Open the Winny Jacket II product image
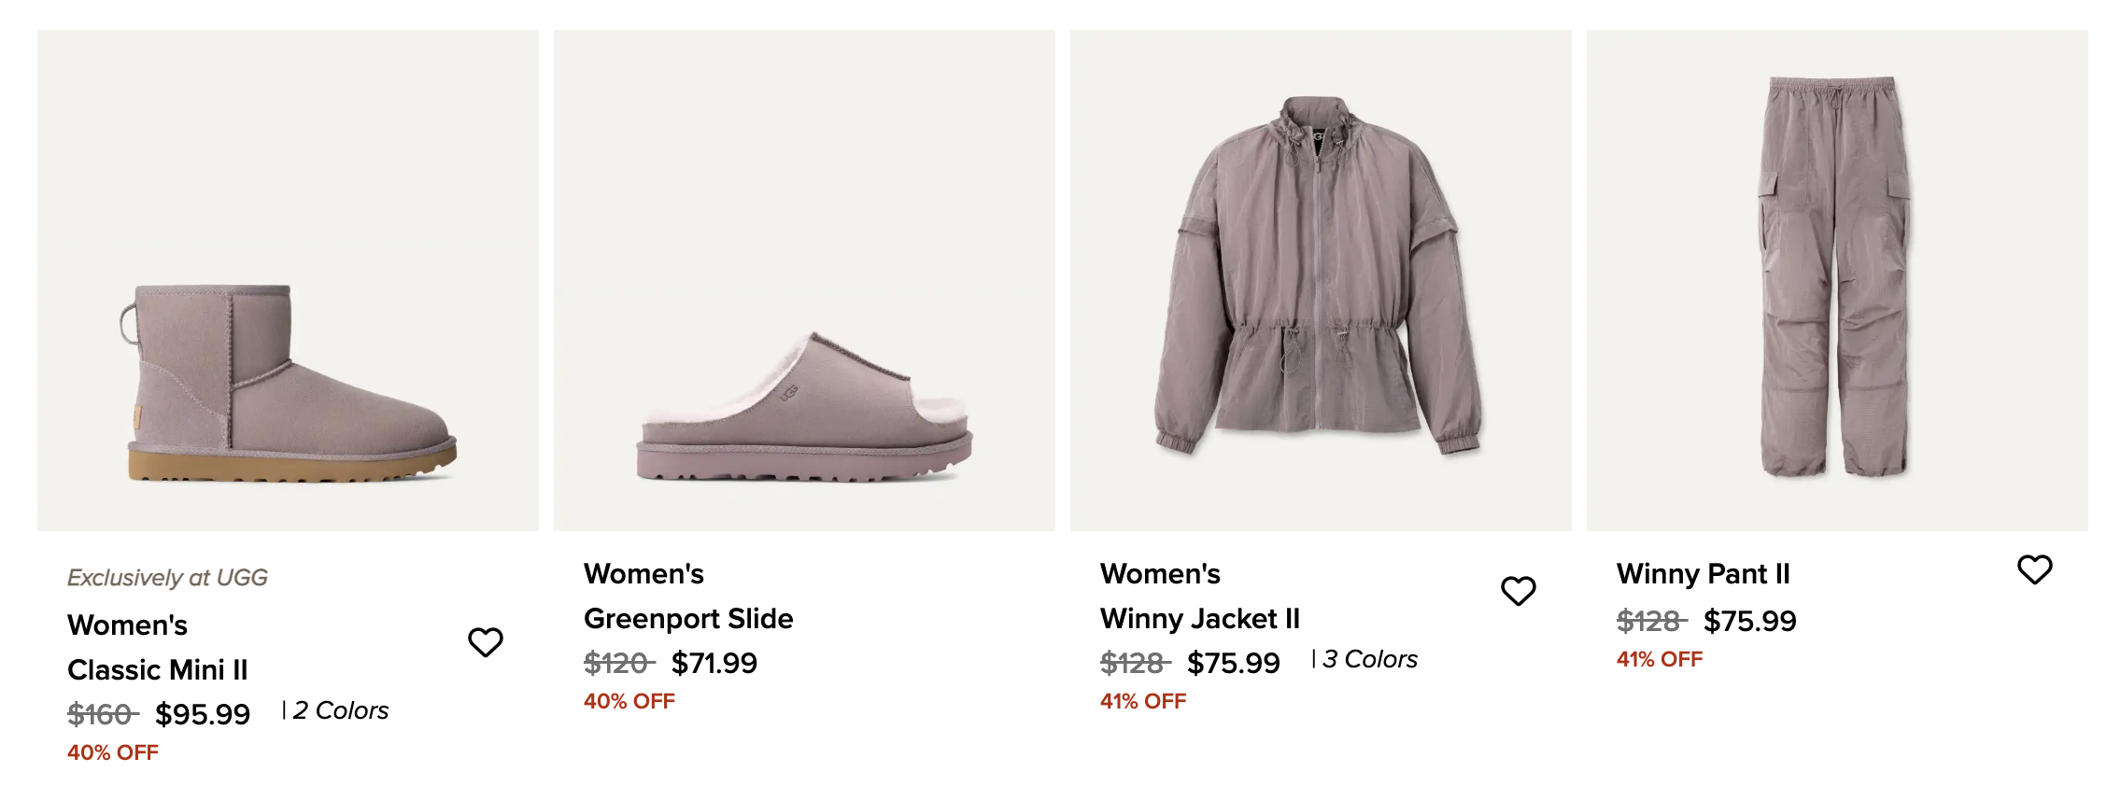This screenshot has height=786, width=2107. [1321, 280]
